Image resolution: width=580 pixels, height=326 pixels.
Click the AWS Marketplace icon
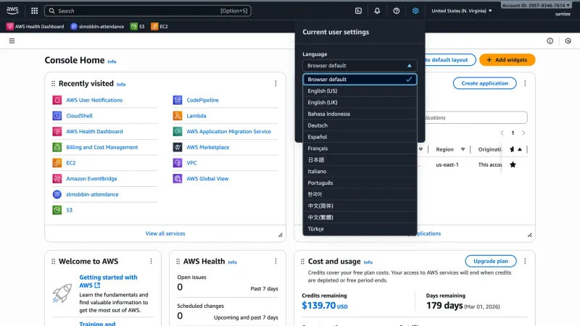point(178,147)
